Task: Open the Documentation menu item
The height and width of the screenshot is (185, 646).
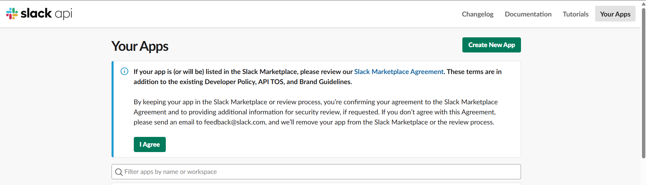Action: (x=528, y=14)
